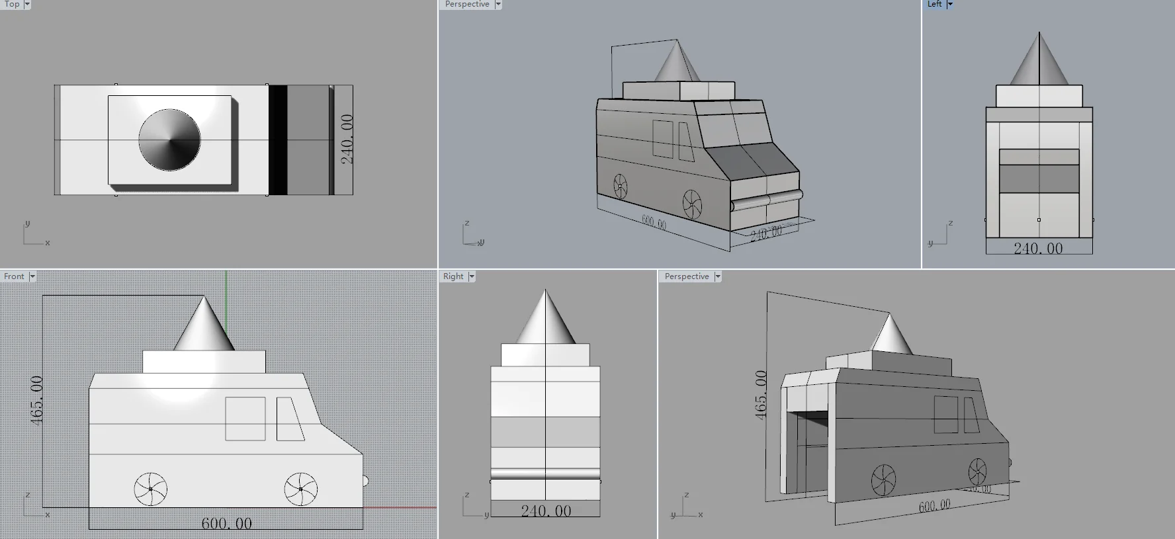
Task: Select 240.00 dimension in bumper-view Perspective viewport
Action: (766, 233)
